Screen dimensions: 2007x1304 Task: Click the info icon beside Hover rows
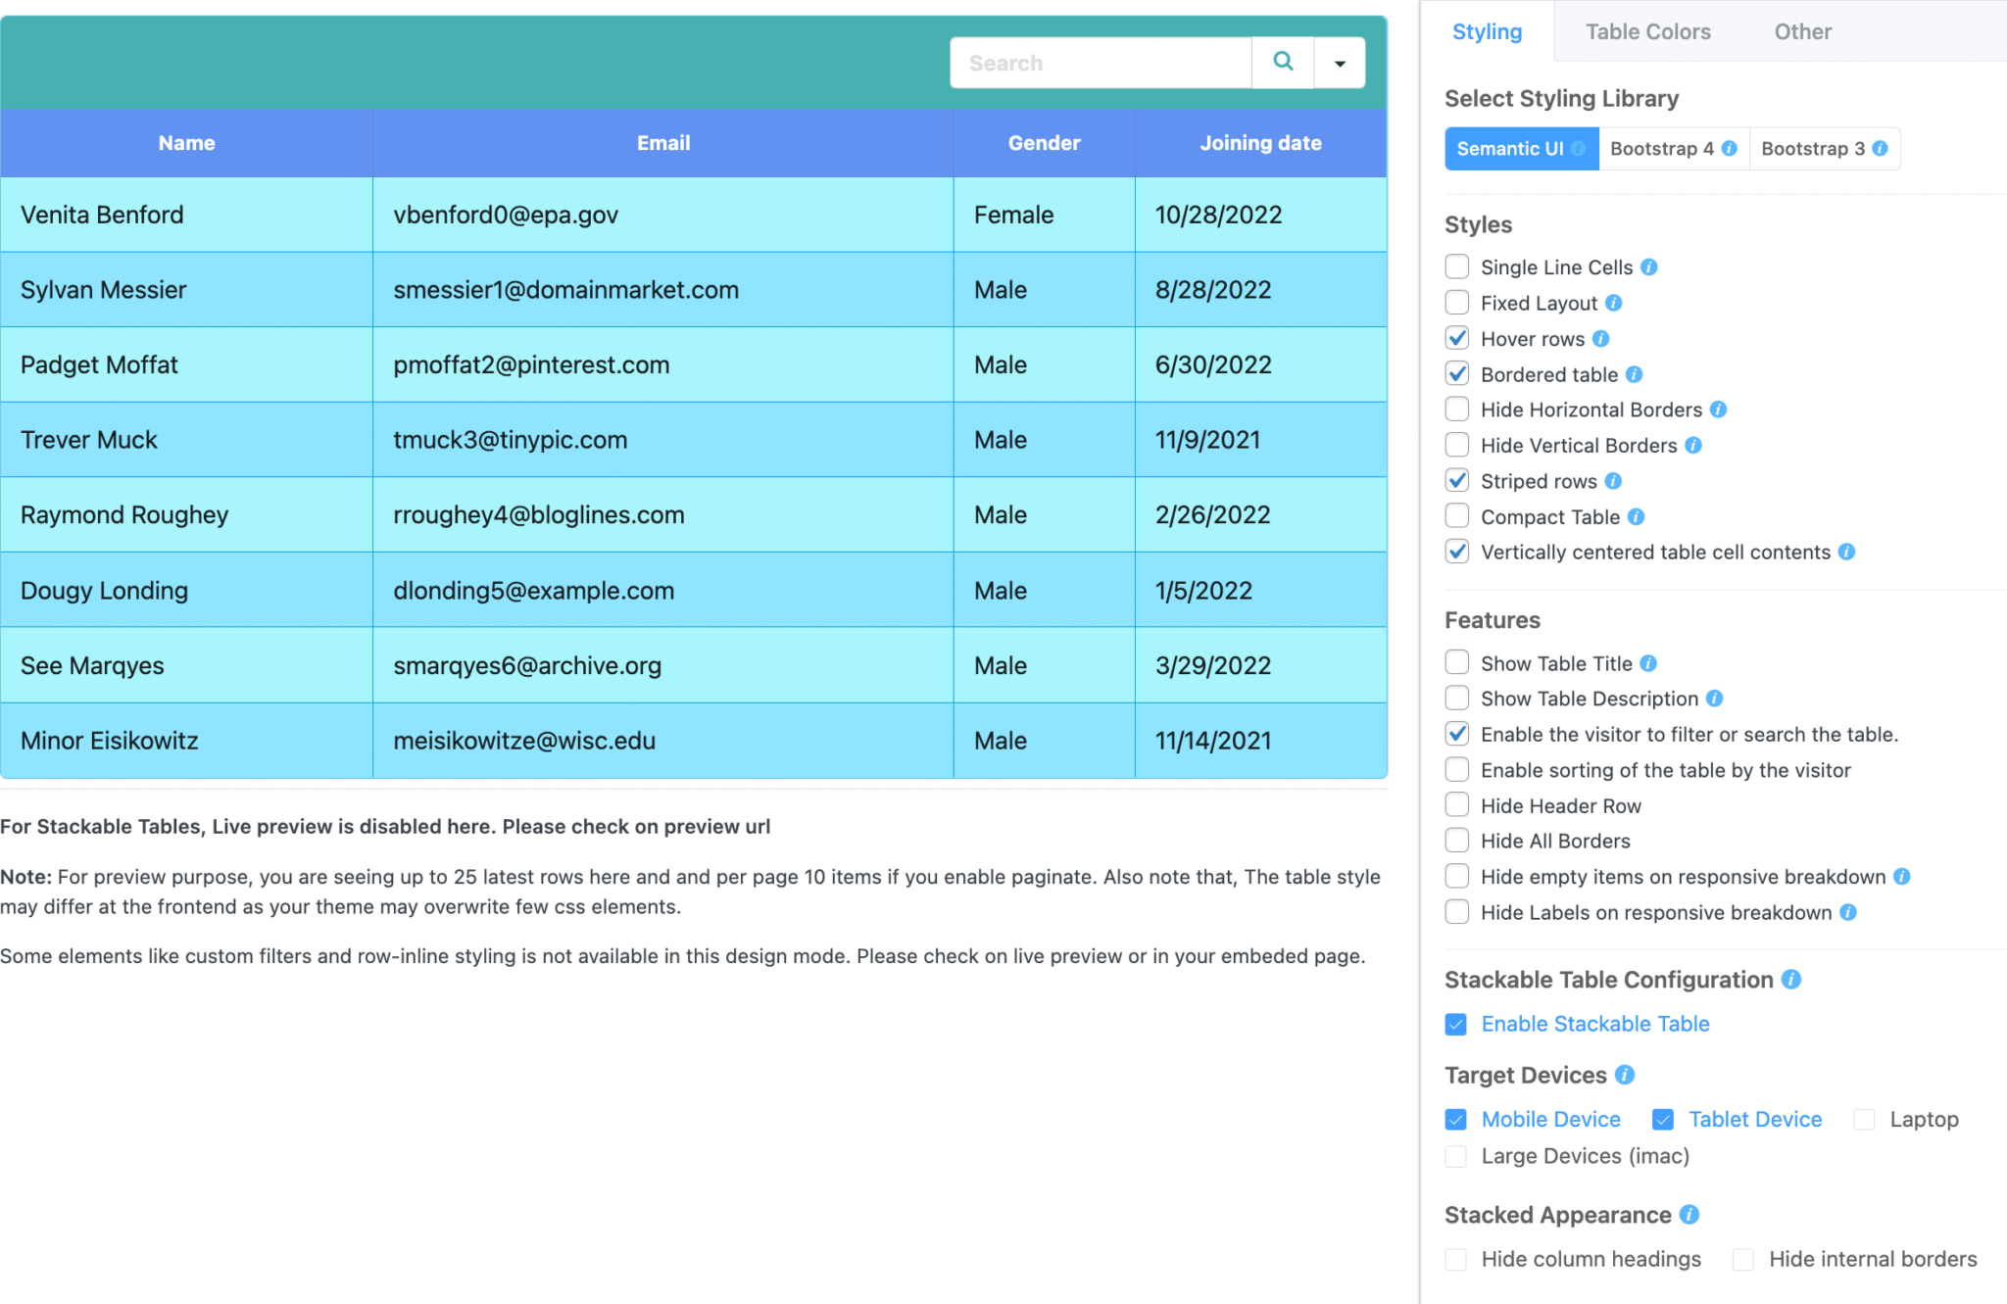click(1602, 338)
